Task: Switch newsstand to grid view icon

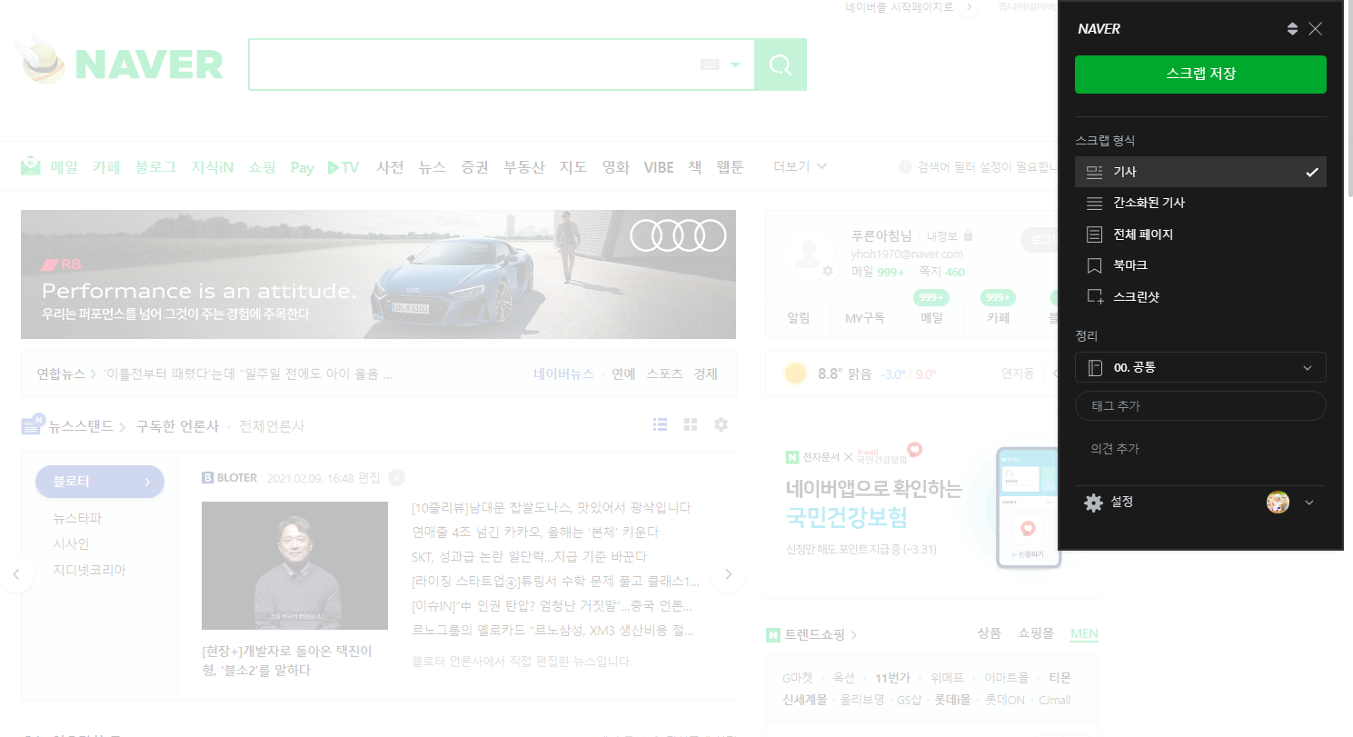Action: (691, 424)
